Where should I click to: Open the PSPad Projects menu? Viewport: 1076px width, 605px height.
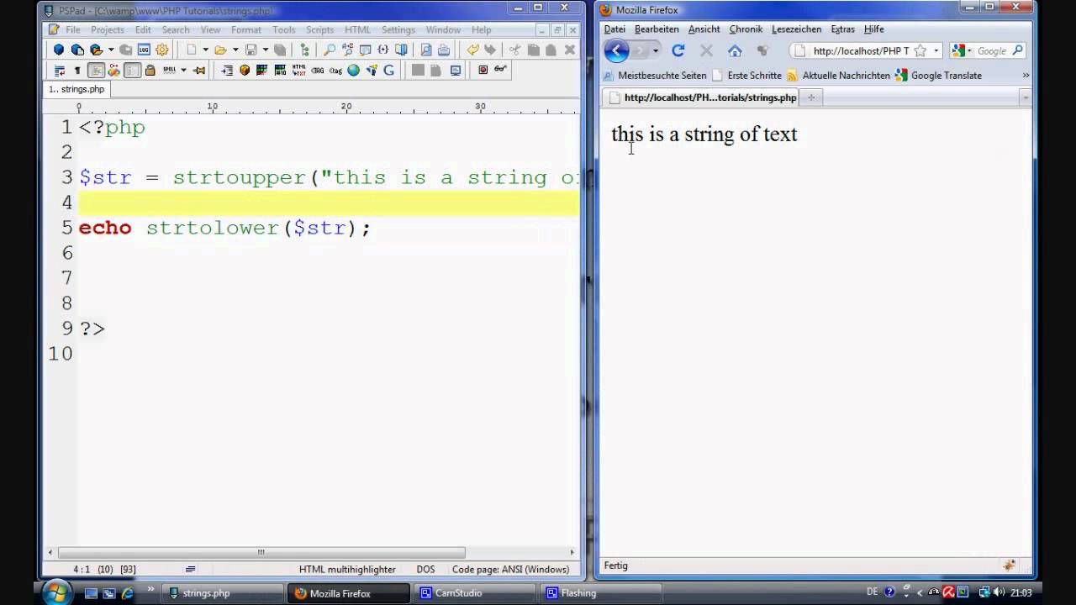tap(108, 29)
